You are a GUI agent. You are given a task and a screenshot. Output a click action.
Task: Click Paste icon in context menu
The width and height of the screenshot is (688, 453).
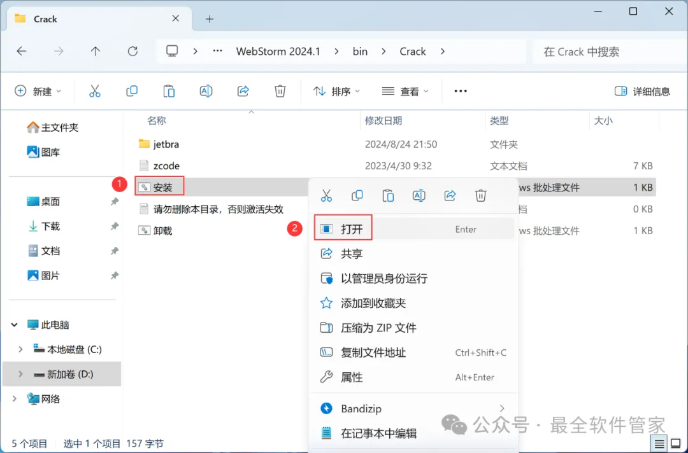click(389, 195)
